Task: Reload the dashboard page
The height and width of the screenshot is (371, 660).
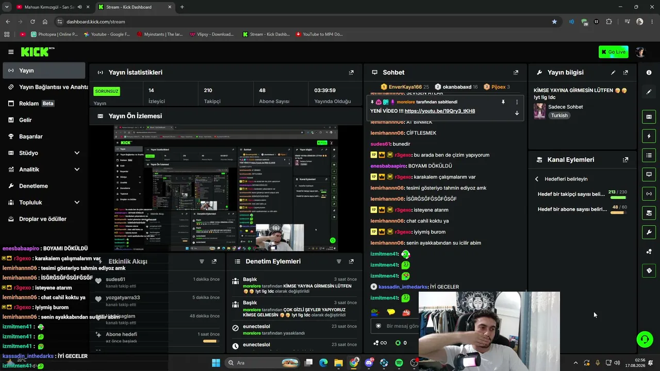Action: (x=32, y=22)
